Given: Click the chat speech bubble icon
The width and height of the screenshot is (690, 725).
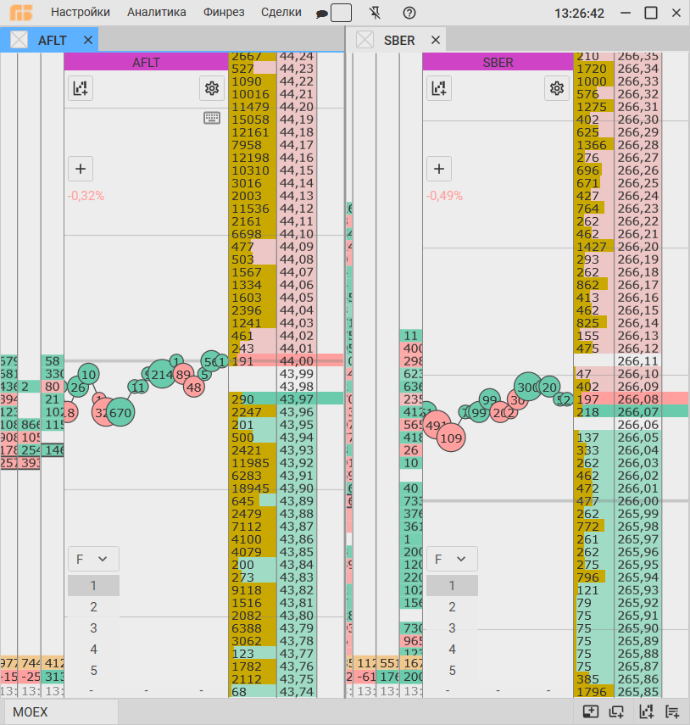Looking at the screenshot, I should (x=321, y=14).
